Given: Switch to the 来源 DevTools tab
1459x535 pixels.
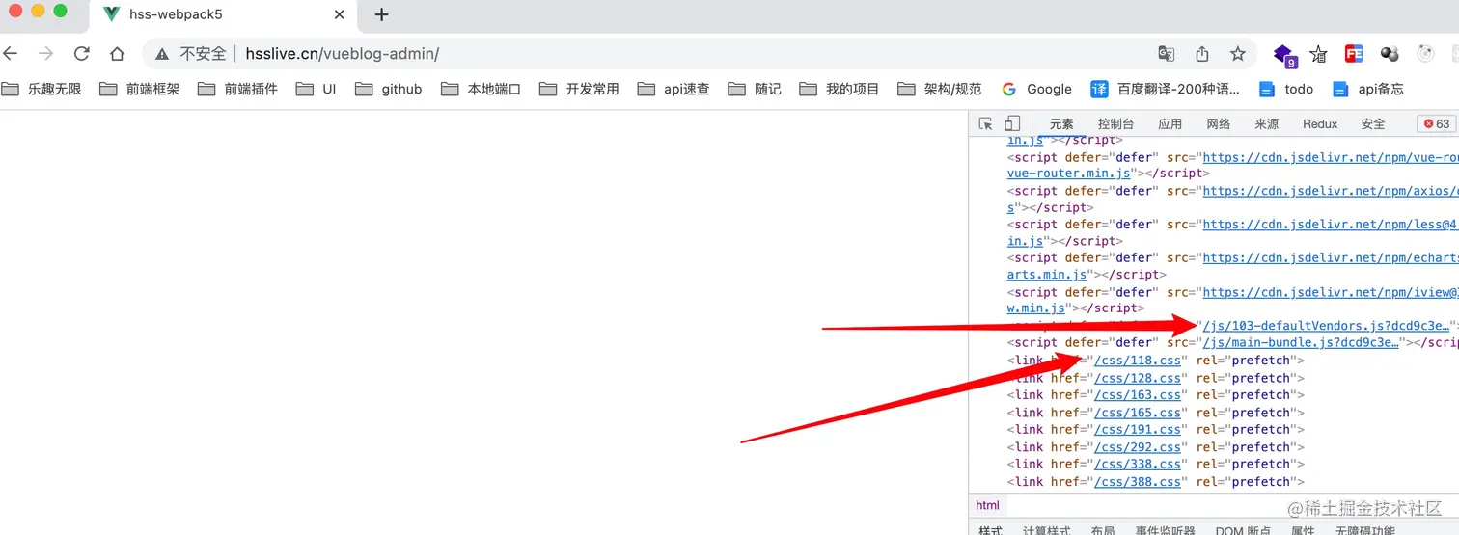Looking at the screenshot, I should click(x=1267, y=123).
